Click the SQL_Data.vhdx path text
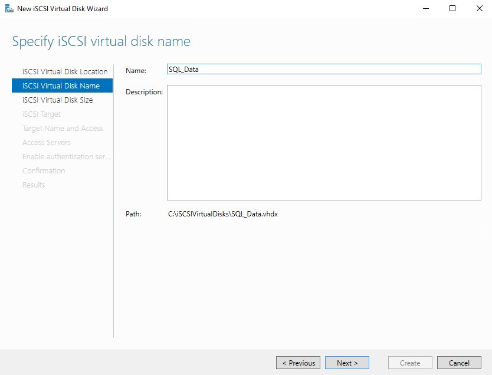The image size is (492, 375). tap(223, 214)
